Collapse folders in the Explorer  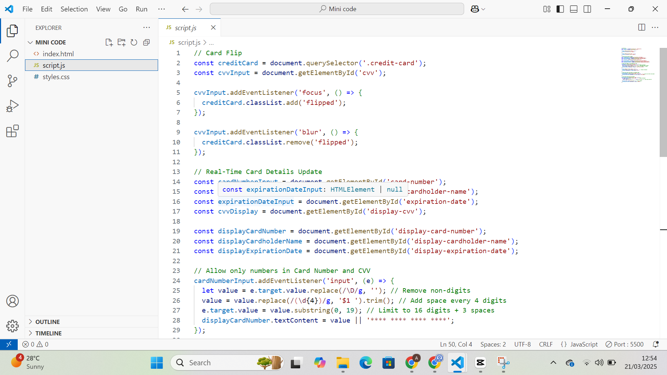click(x=146, y=42)
